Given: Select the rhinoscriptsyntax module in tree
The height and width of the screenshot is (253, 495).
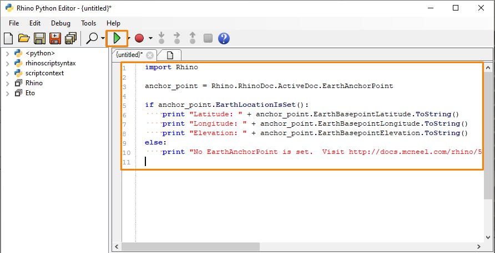Looking at the screenshot, I should 50,63.
